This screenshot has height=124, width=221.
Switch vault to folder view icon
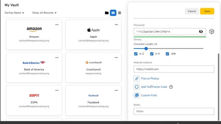pos(107,13)
